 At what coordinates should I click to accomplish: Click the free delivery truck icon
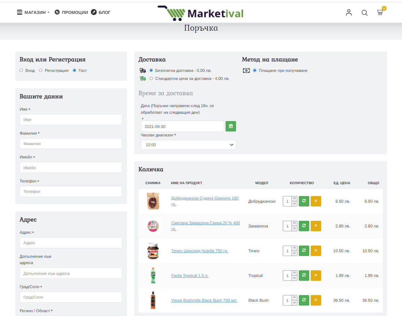click(x=143, y=70)
